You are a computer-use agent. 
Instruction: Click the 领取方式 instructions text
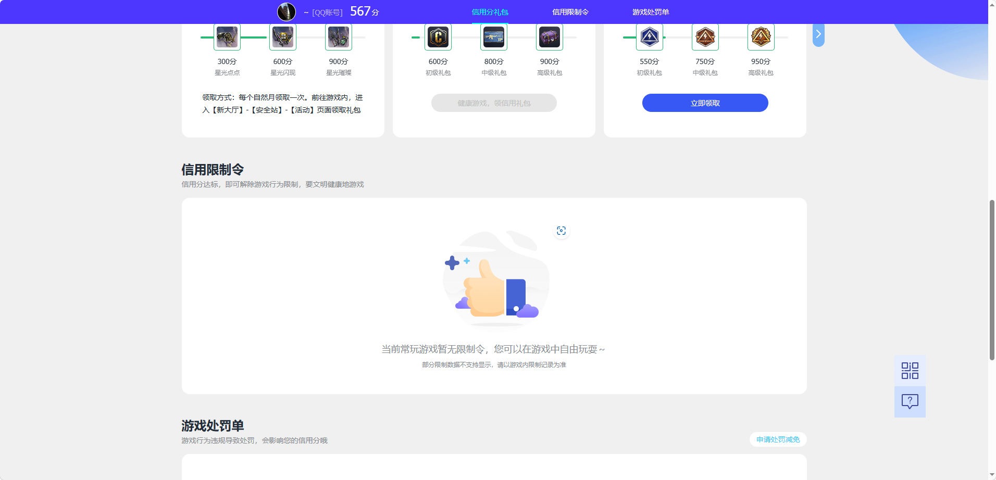282,104
